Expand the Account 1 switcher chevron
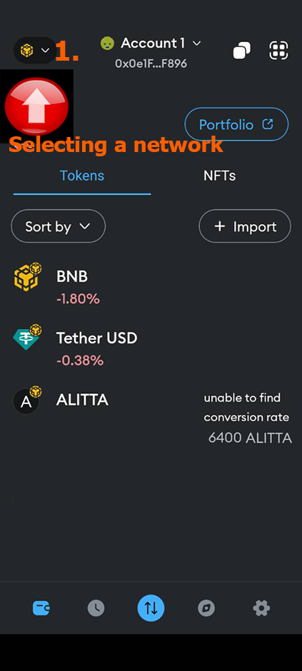This screenshot has width=302, height=671. coord(196,44)
